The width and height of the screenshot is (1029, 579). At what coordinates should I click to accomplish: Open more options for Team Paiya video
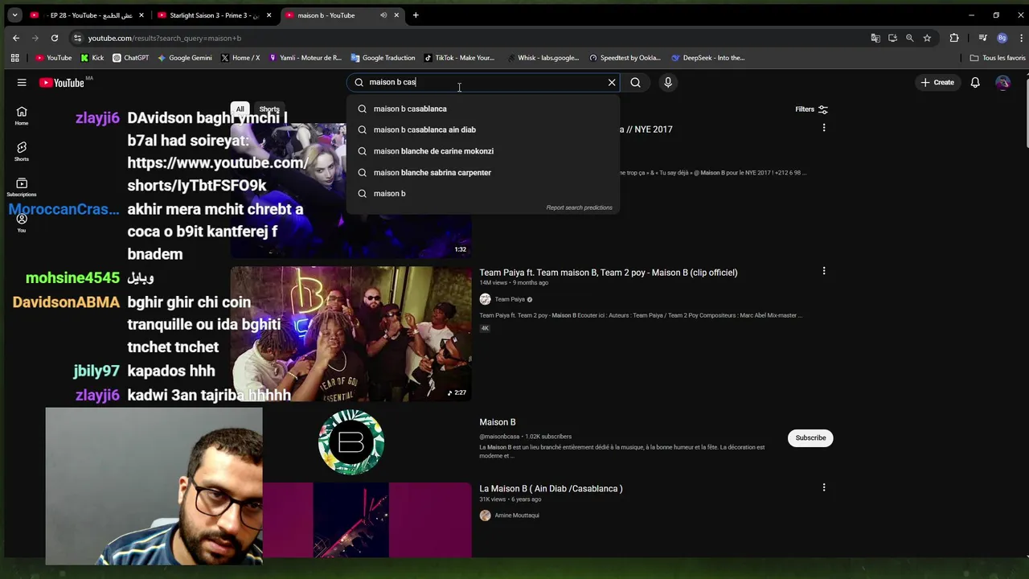(x=823, y=271)
